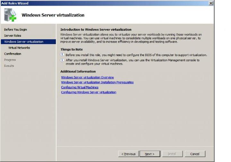This screenshot has width=231, height=162.
Task: Go to the Before You Begin step
Action: [x=15, y=30]
